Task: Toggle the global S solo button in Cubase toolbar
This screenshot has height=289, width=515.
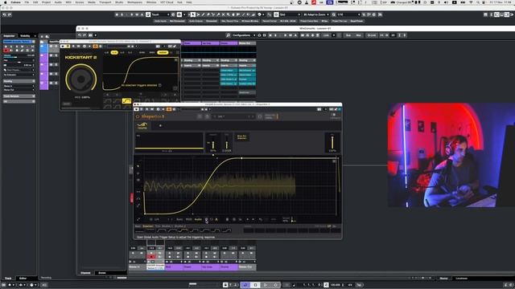Action: coord(122,14)
